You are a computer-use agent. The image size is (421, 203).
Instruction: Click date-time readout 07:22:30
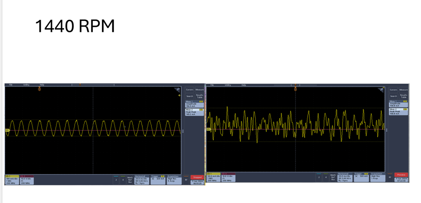click(x=401, y=180)
